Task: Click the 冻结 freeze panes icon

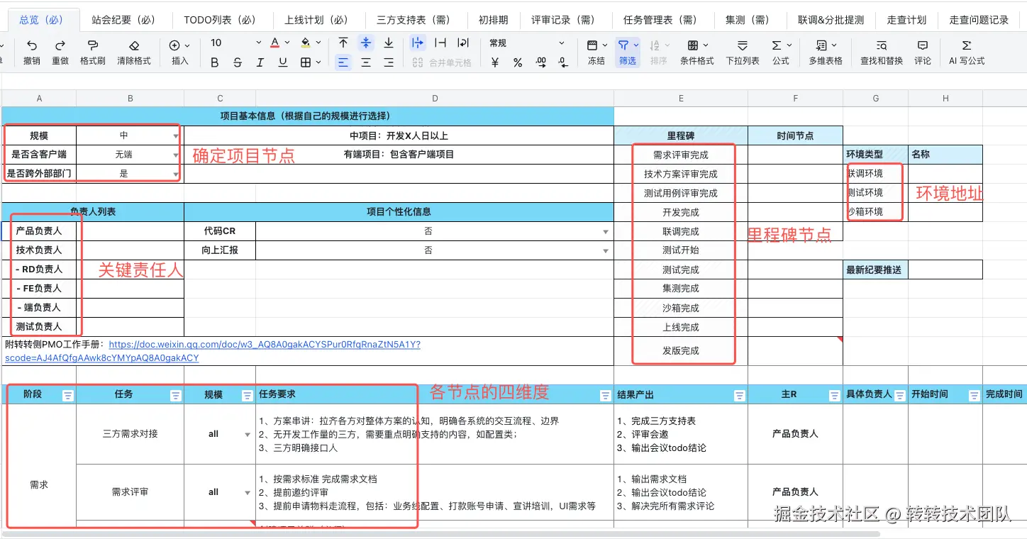Action: [x=593, y=45]
